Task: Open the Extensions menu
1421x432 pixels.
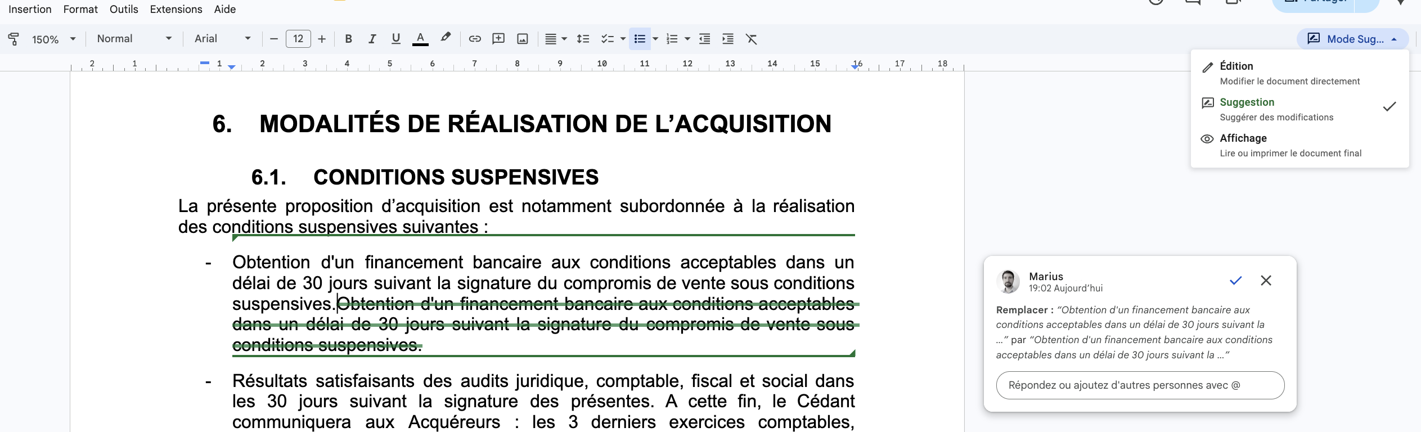Action: click(176, 10)
